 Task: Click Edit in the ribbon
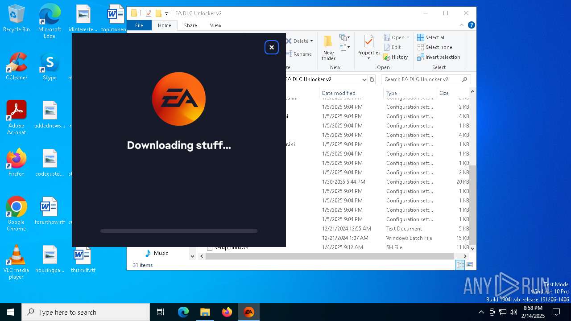tap(392, 47)
